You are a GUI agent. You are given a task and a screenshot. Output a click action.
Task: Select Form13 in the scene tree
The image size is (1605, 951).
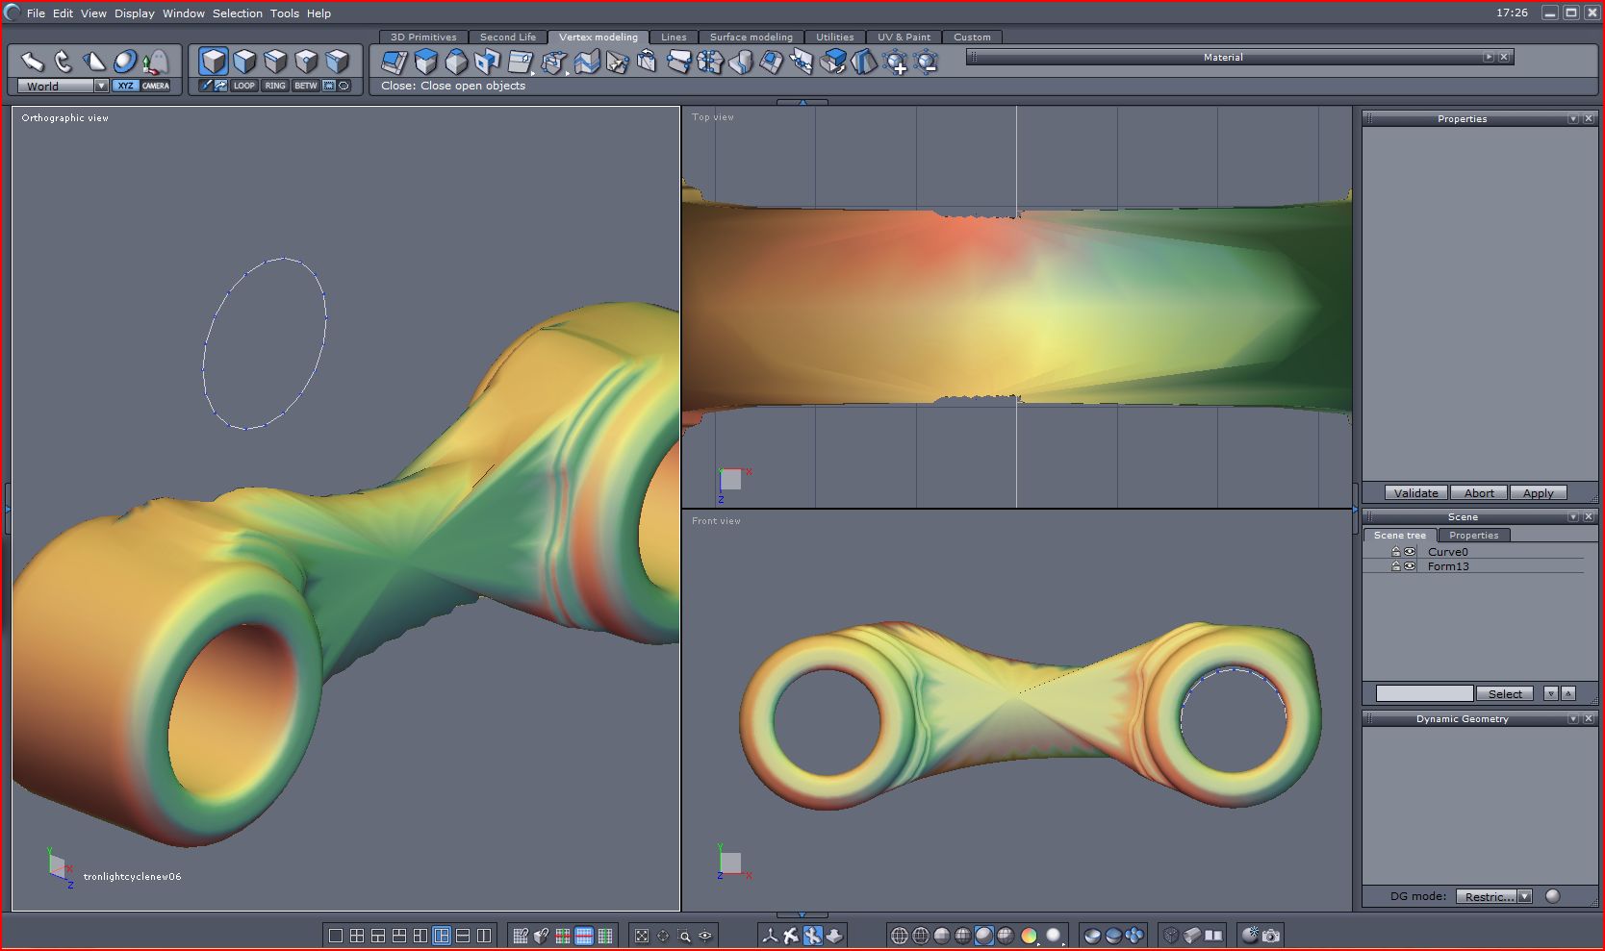click(1448, 566)
